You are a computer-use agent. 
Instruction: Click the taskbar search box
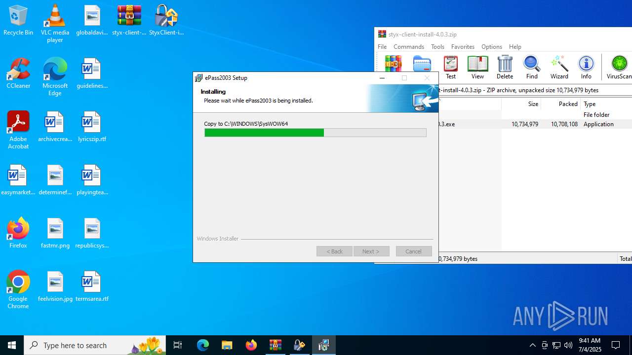point(95,345)
